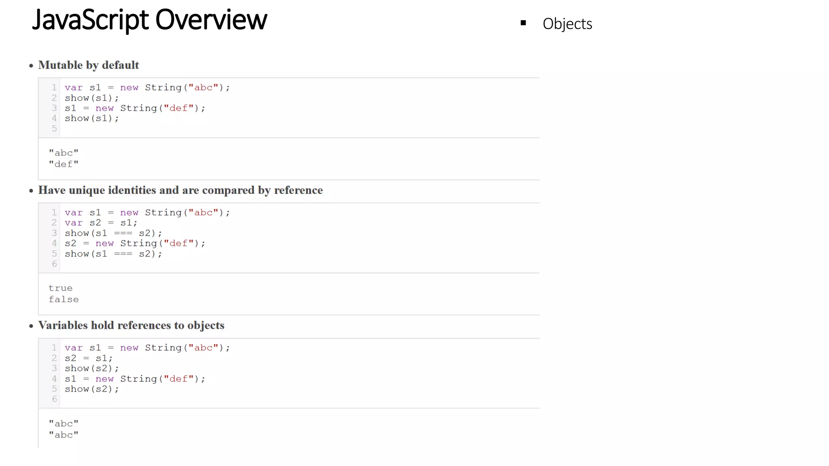Click the 'Mutable by default' heading

[88, 65]
